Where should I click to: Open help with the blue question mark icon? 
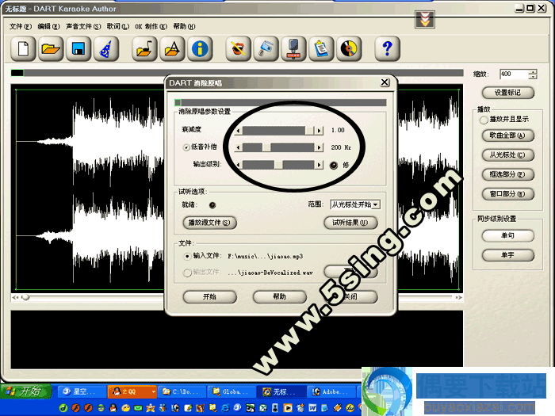(388, 48)
